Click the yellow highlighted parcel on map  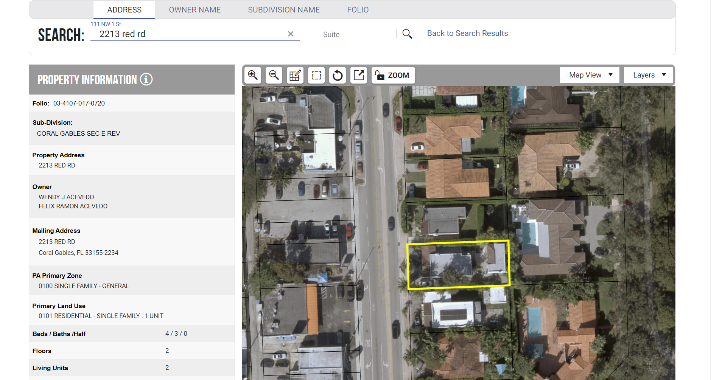pos(458,265)
